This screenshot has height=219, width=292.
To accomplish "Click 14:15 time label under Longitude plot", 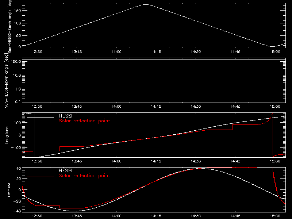I will 156,161.
